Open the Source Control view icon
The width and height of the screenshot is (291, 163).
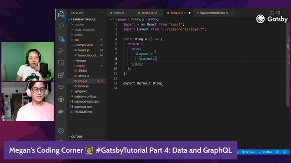point(61,38)
